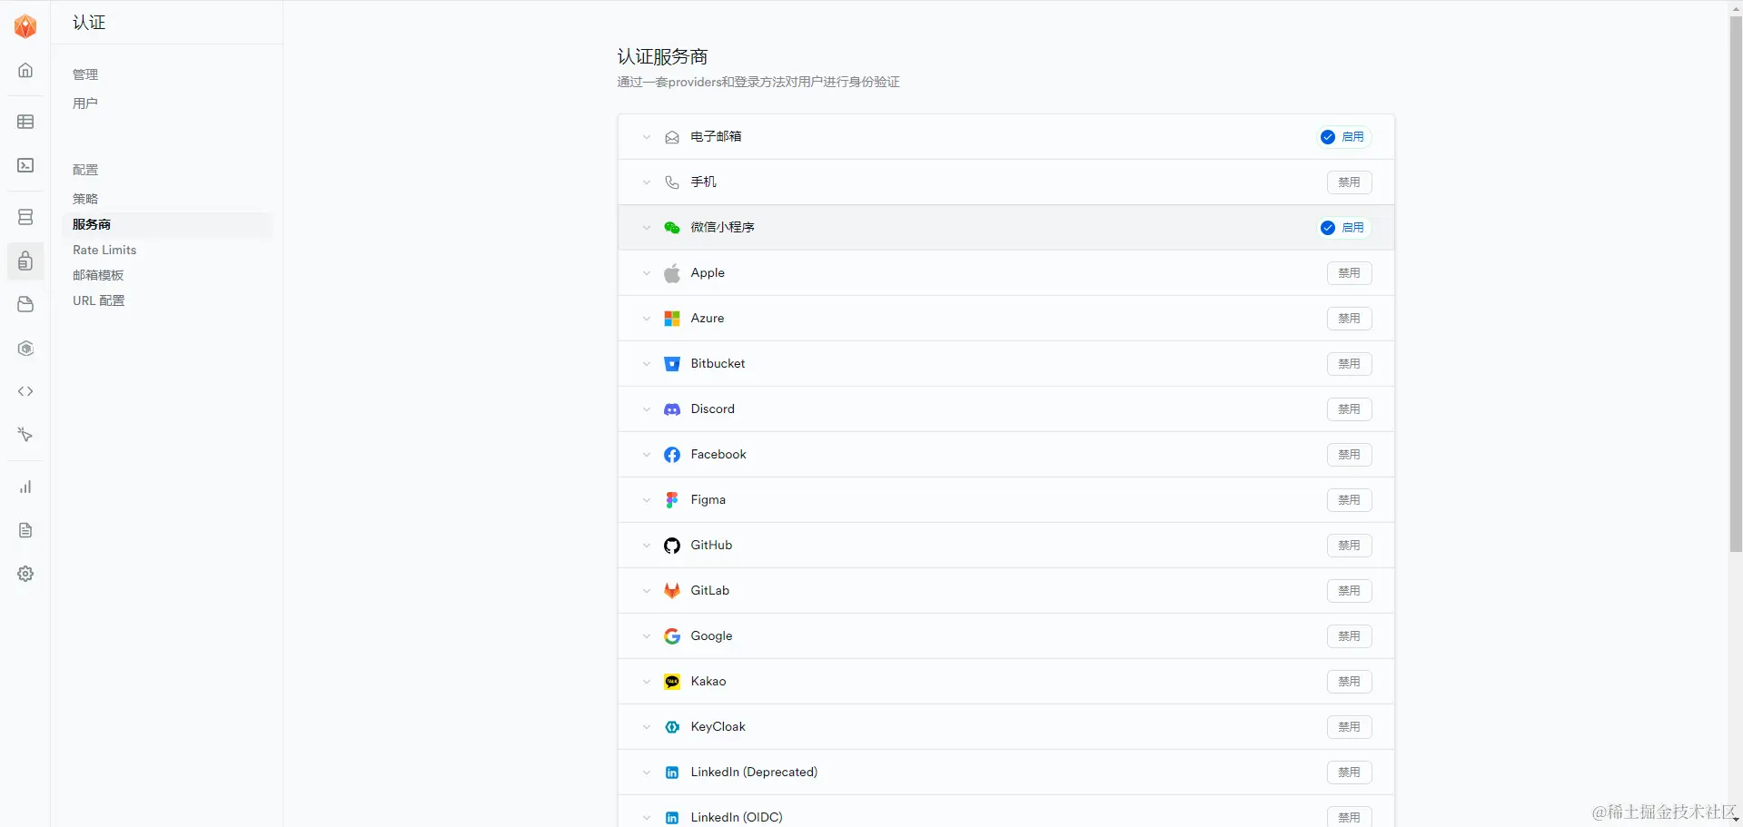Click the 禁用 status badge for 手机
The width and height of the screenshot is (1743, 827).
pos(1349,182)
